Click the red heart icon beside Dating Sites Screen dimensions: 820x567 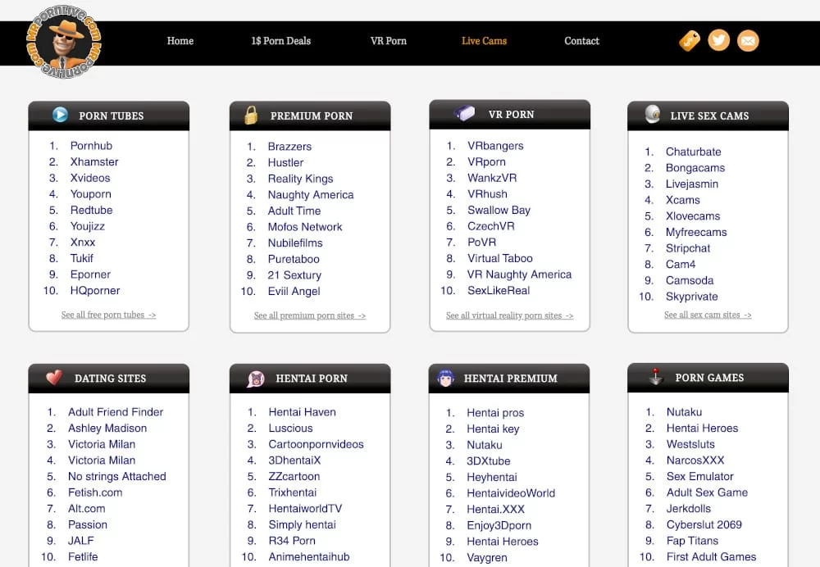54,377
